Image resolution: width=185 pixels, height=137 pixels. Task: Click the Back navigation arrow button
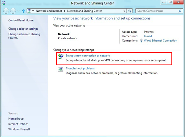6,11
